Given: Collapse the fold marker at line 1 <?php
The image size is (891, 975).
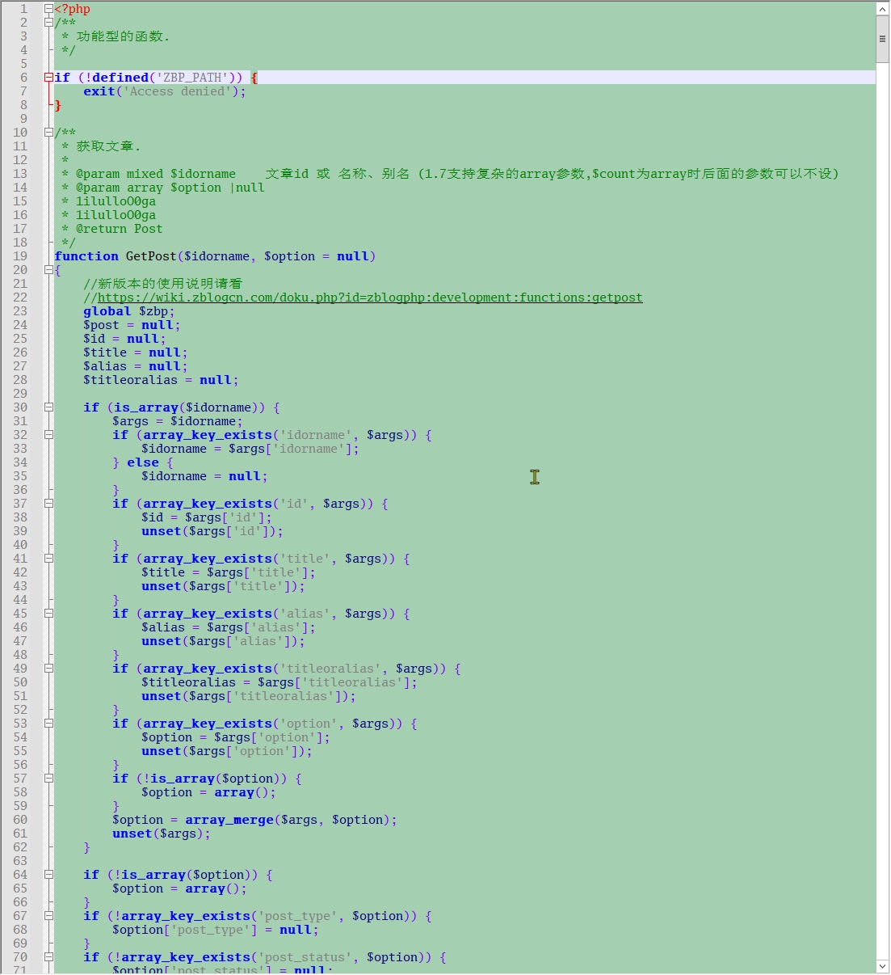Looking at the screenshot, I should (x=48, y=9).
